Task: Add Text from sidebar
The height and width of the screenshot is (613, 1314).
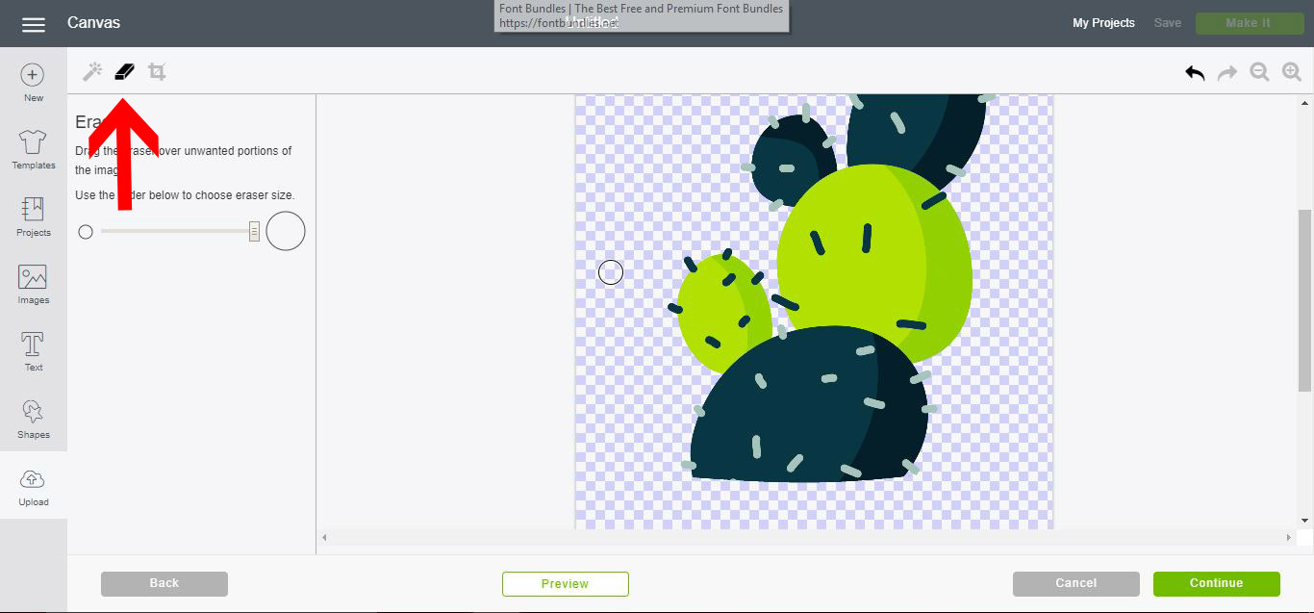Action: pos(34,352)
